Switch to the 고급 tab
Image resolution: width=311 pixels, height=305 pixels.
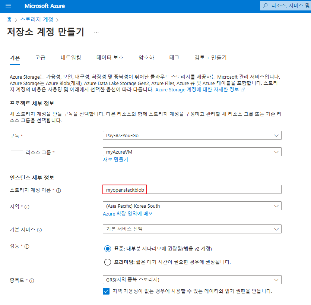pyautogui.click(x=40, y=58)
